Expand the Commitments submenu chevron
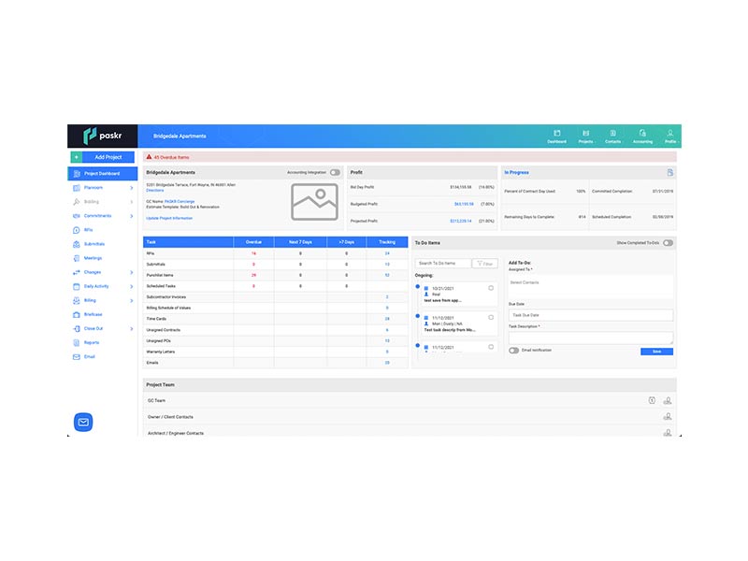 click(131, 216)
